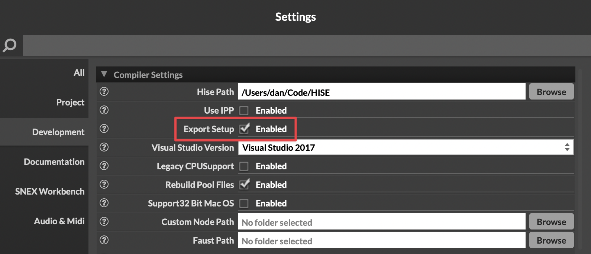Viewport: 591px width, 254px height.
Task: Click Faust Path help question mark
Action: (x=104, y=240)
